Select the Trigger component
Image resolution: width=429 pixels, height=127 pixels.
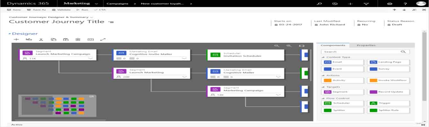click(x=388, y=103)
